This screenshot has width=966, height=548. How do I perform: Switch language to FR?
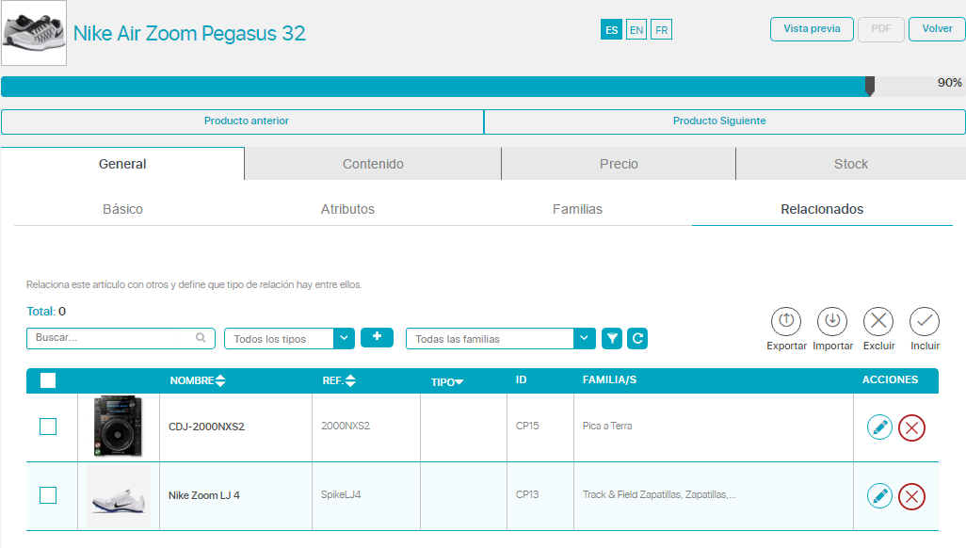[661, 29]
